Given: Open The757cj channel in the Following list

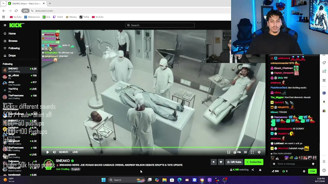Looking at the screenshot, I should (x=20, y=90).
